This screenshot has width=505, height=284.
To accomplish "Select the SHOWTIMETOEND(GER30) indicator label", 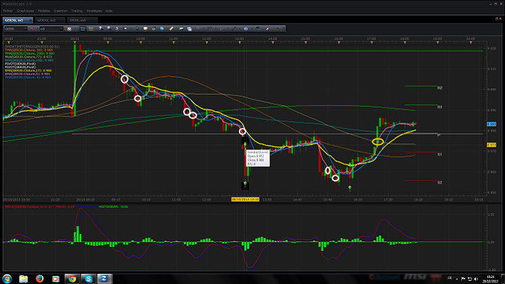I will (32, 47).
